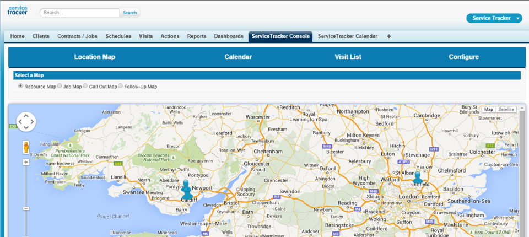Open the Service Tracker app dropdown
This screenshot has height=237, width=529.
494,18
